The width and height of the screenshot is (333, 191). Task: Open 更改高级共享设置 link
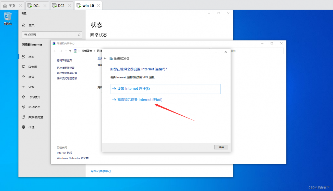pyautogui.click(x=67, y=73)
